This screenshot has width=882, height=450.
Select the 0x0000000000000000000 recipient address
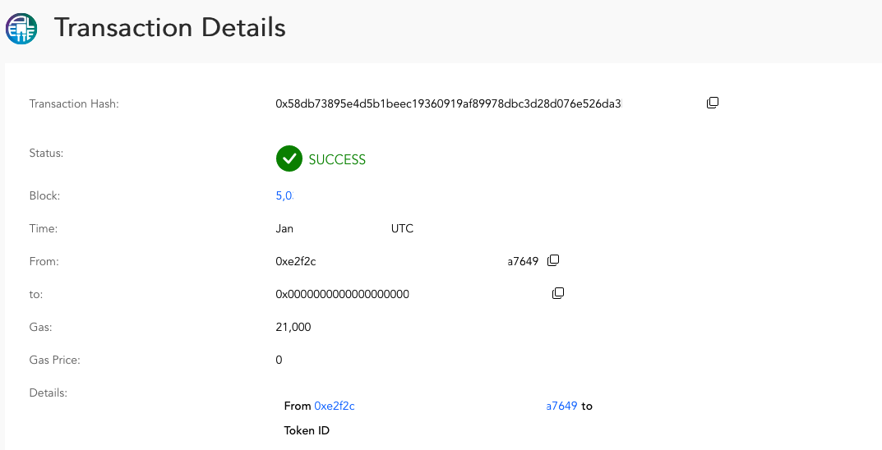coord(343,294)
